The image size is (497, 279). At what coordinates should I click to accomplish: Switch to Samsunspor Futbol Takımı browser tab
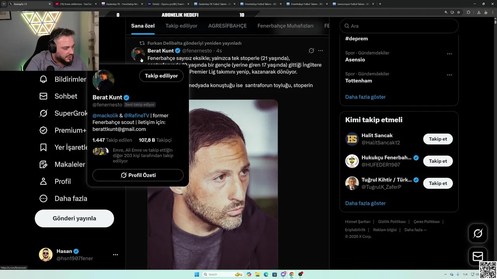point(353,4)
